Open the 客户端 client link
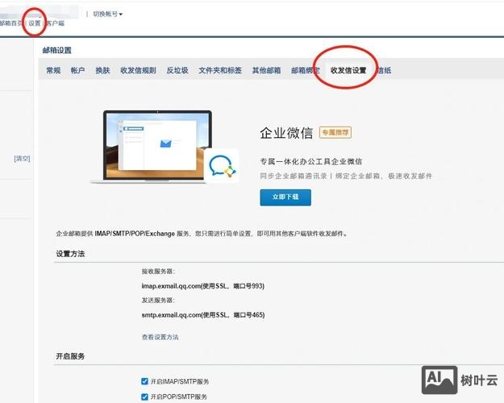 (x=56, y=23)
